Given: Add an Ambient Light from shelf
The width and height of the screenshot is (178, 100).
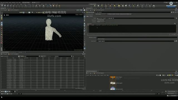Looking at the screenshot, I should click(138, 6).
